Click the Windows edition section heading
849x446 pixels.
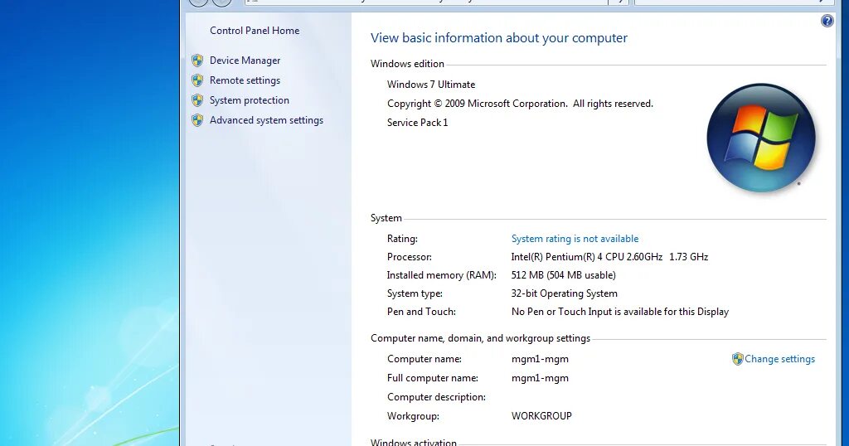tap(407, 64)
